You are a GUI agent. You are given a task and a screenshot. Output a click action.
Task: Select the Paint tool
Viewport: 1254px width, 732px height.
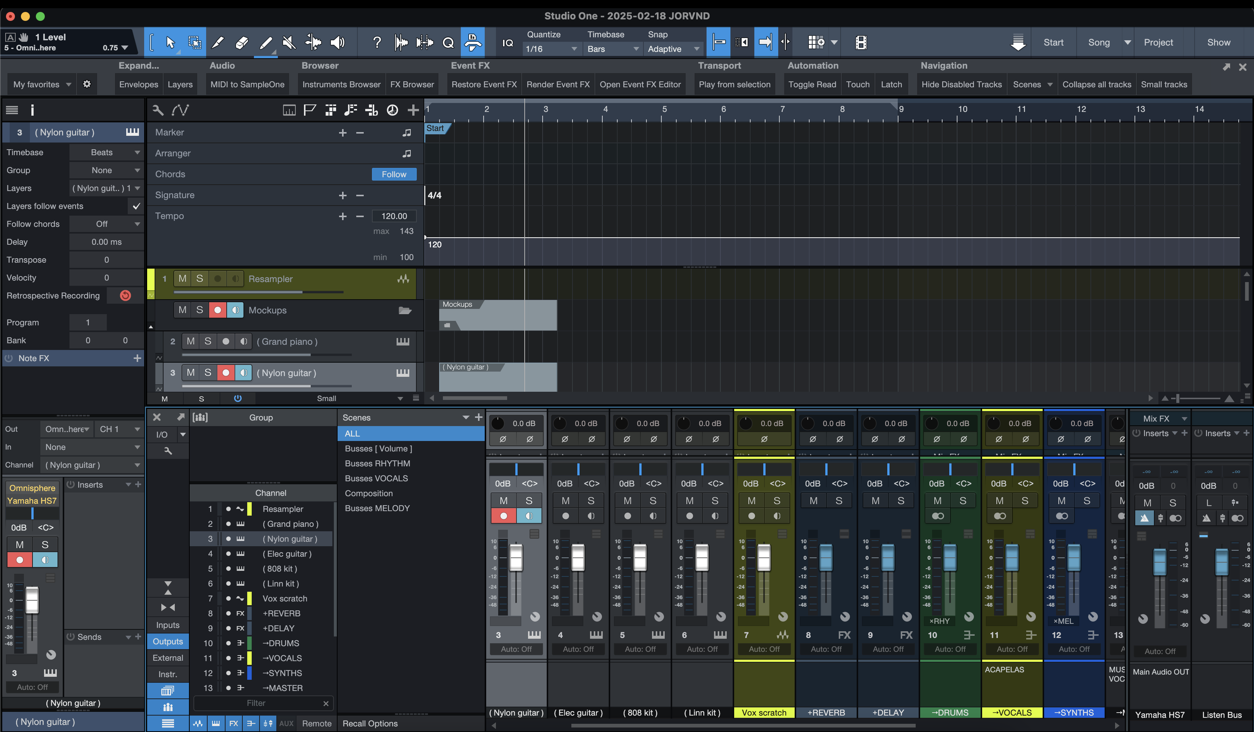[x=266, y=42]
